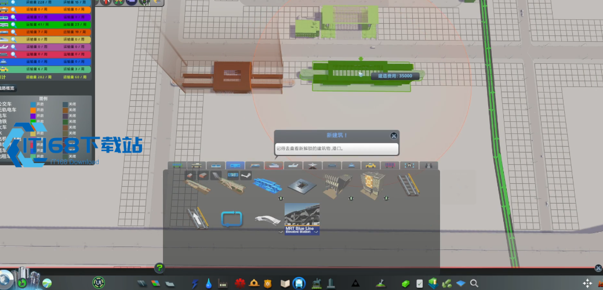Toggle 电车 legend 开启 purple swatch
Viewport: 603px width, 290px height.
coord(34,116)
